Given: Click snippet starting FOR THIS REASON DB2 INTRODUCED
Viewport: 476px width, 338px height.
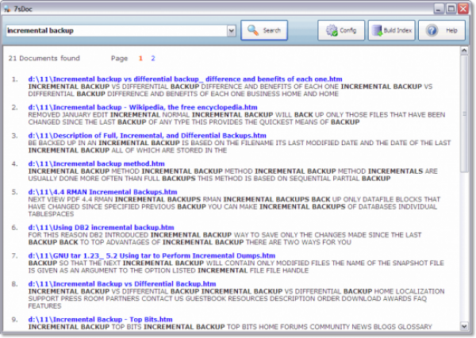Looking at the screenshot, I should pos(225,239).
